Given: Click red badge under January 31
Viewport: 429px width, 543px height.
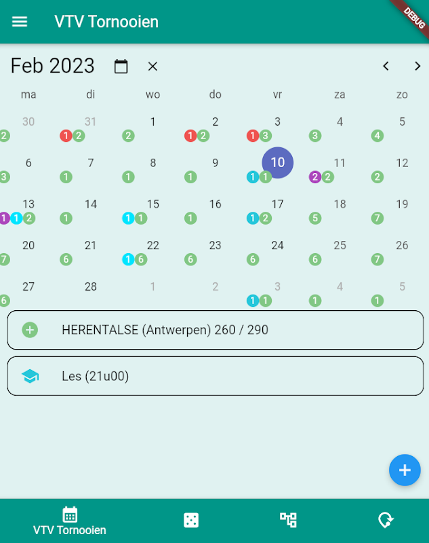Looking at the screenshot, I should click(x=66, y=136).
